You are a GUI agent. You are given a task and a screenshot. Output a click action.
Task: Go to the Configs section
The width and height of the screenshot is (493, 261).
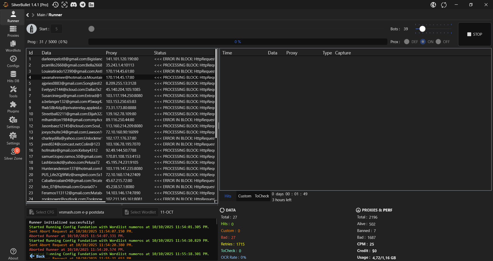pos(13,62)
